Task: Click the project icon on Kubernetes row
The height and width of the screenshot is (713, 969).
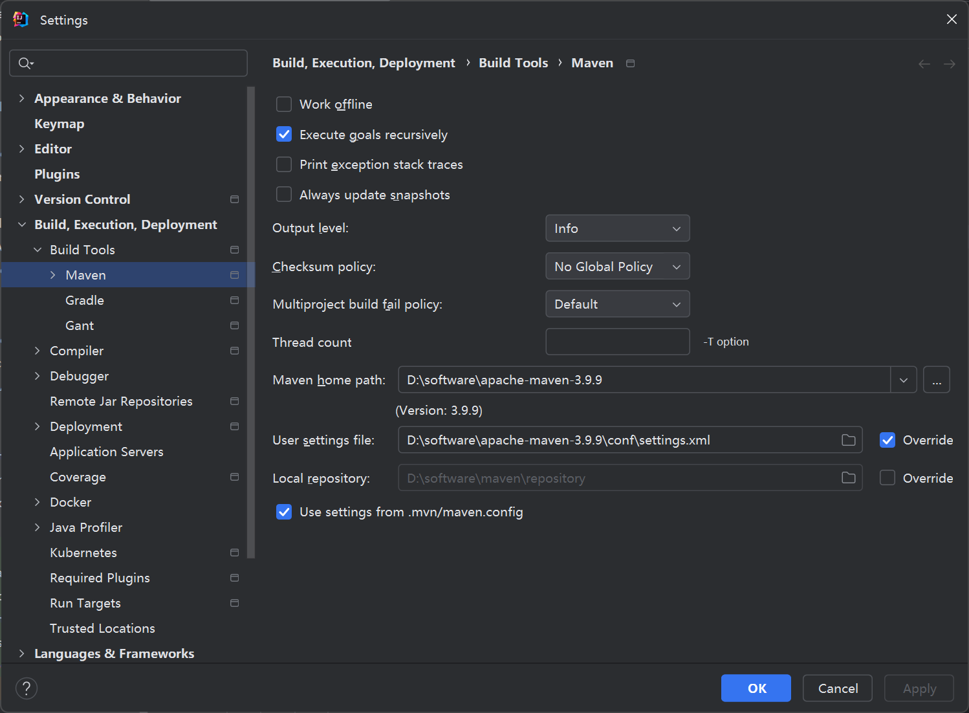Action: click(x=234, y=553)
